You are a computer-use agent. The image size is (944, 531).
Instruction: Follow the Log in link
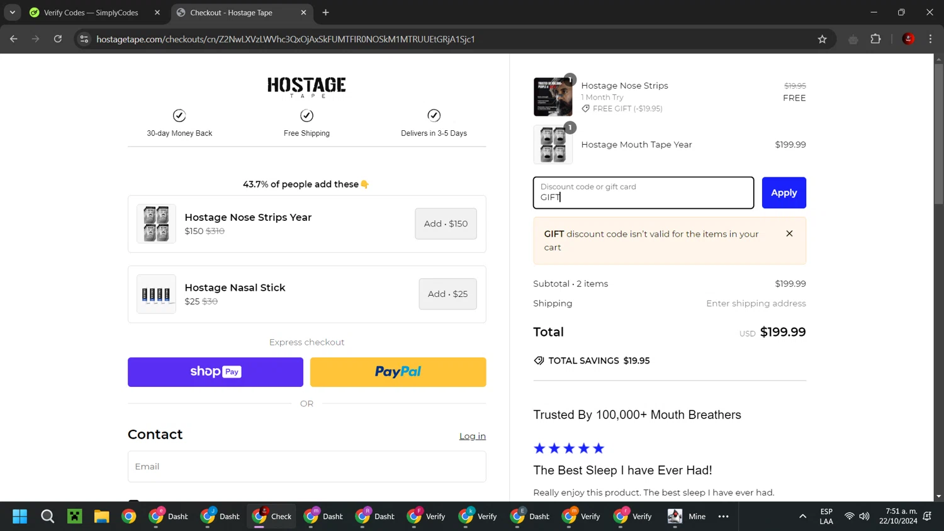[x=473, y=436]
